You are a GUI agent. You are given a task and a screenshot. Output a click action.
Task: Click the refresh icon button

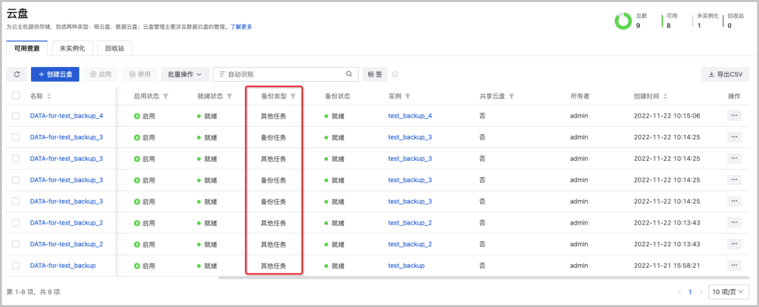[16, 75]
